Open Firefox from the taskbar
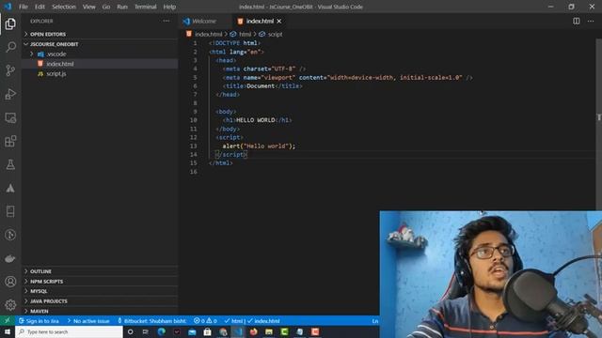Viewport: 602px width, 338px height. point(253,331)
